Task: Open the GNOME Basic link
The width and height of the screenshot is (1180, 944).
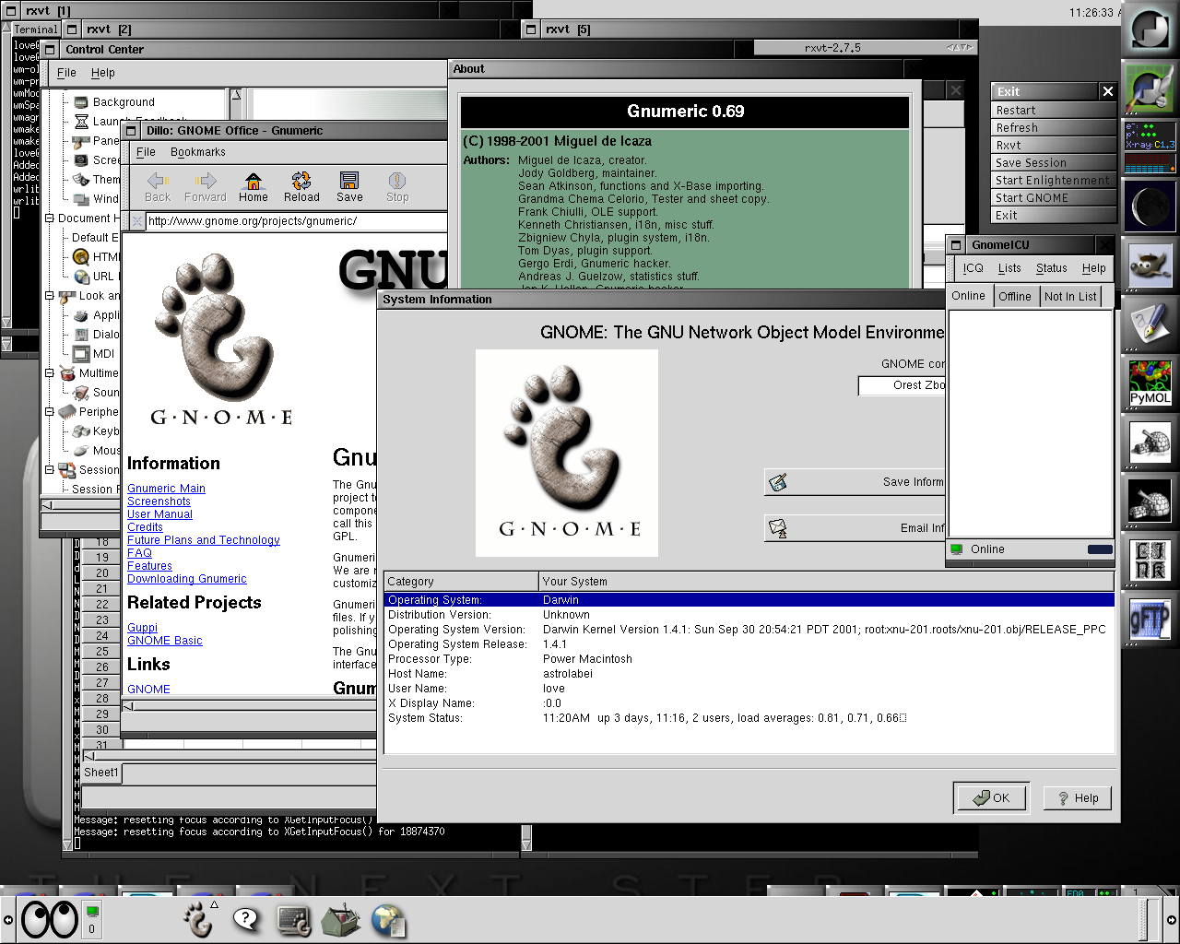Action: coord(164,641)
